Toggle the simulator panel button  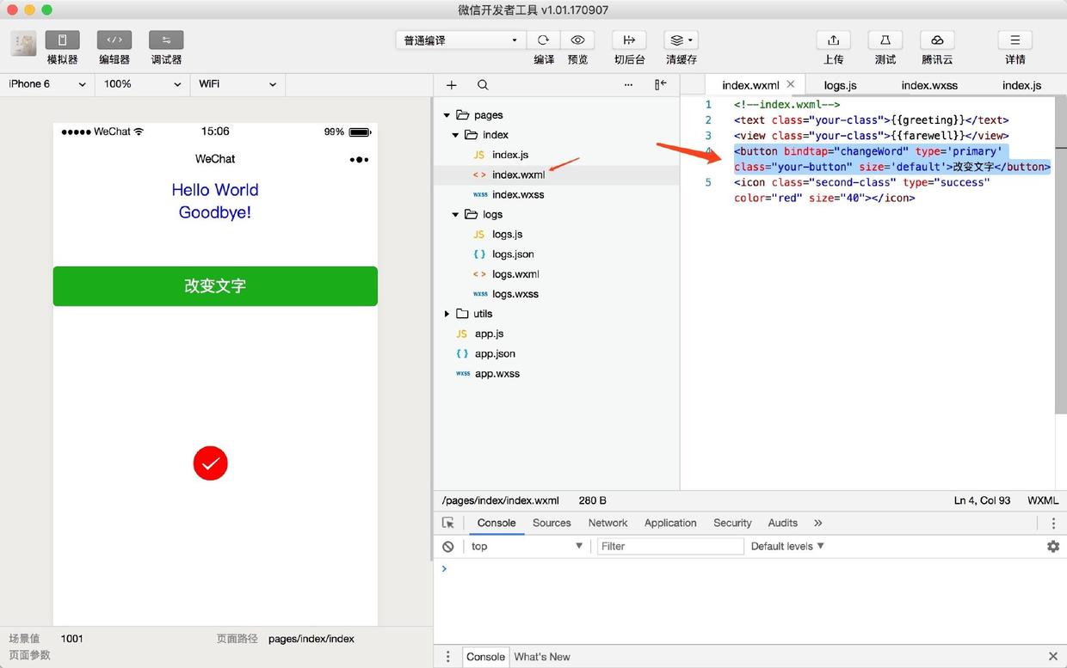point(62,40)
